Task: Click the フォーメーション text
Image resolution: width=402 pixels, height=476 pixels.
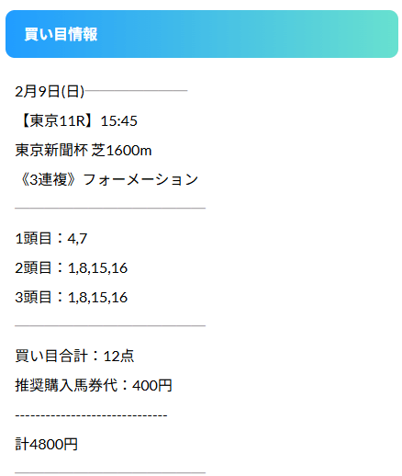Action: point(140,179)
